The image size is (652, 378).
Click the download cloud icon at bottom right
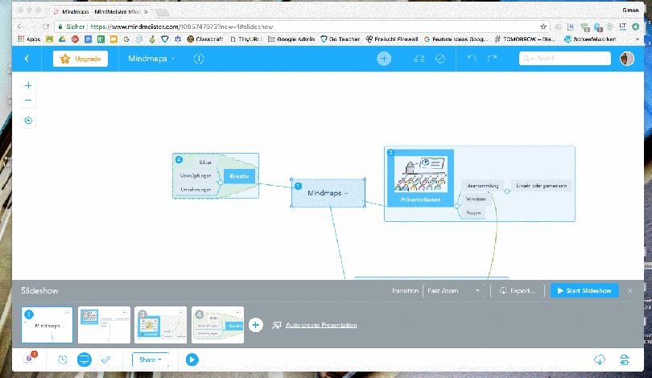[x=599, y=360]
